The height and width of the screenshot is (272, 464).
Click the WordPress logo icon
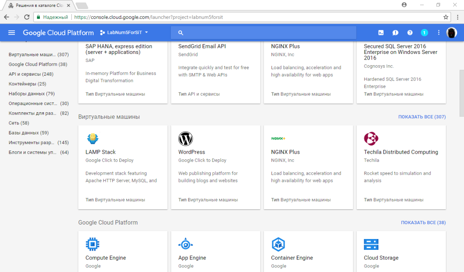pyautogui.click(x=186, y=138)
